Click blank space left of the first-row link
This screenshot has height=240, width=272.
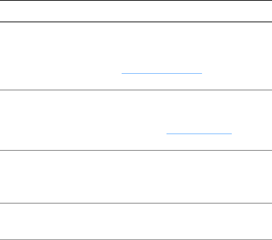(61, 73)
